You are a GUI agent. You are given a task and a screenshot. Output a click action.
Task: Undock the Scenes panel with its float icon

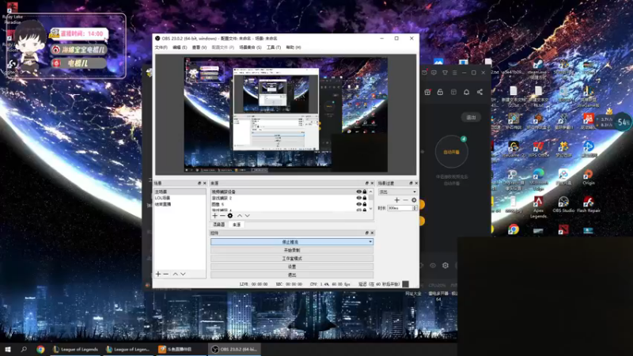[x=199, y=184]
